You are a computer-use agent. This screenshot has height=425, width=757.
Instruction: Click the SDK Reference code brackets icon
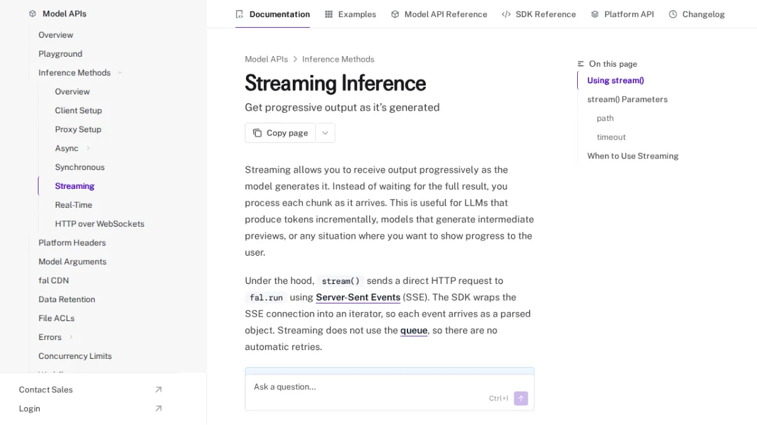coord(506,14)
